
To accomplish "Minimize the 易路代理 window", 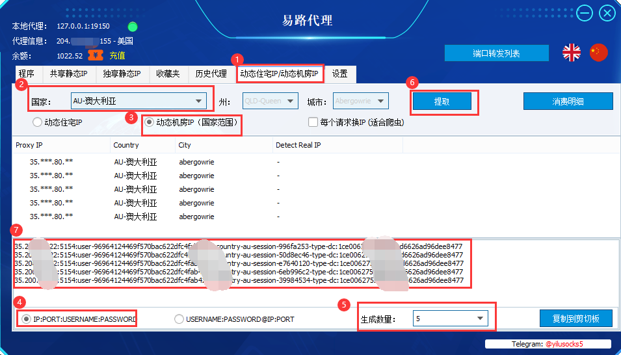I will point(584,13).
